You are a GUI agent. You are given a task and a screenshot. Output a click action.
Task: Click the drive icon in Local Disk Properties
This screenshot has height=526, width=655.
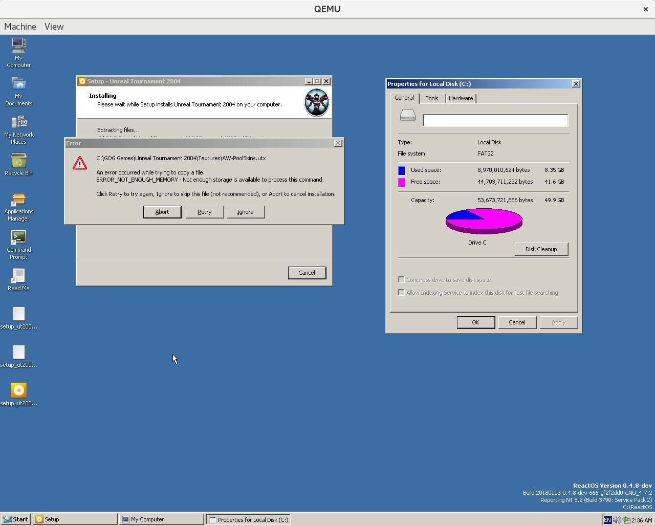tap(408, 115)
